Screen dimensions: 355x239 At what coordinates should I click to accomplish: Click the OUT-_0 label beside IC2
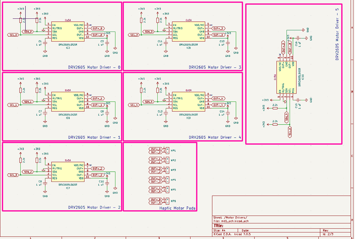[98, 35]
